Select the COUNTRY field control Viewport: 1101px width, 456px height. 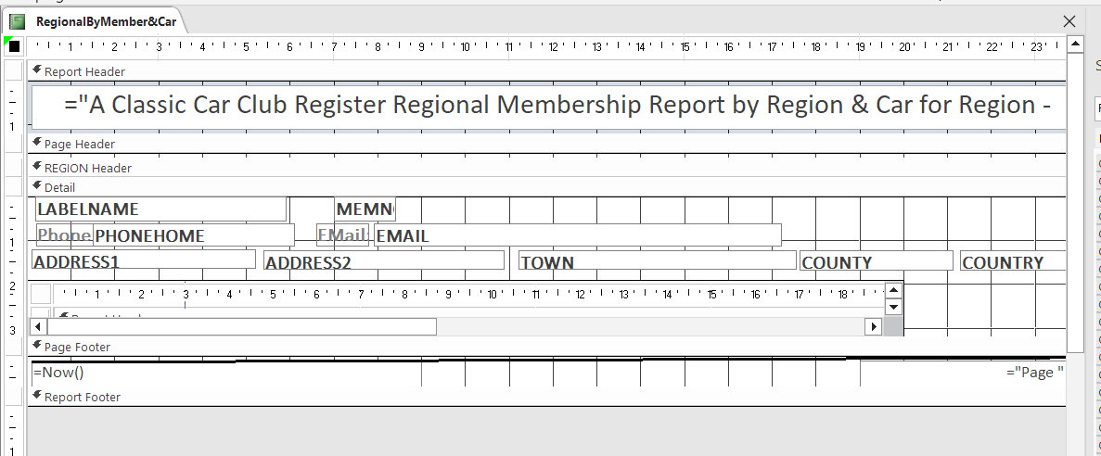click(1013, 261)
